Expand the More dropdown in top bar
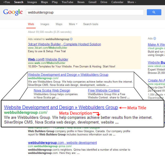Image resolution: width=165 pixels, height=158 pixels. 132,2
